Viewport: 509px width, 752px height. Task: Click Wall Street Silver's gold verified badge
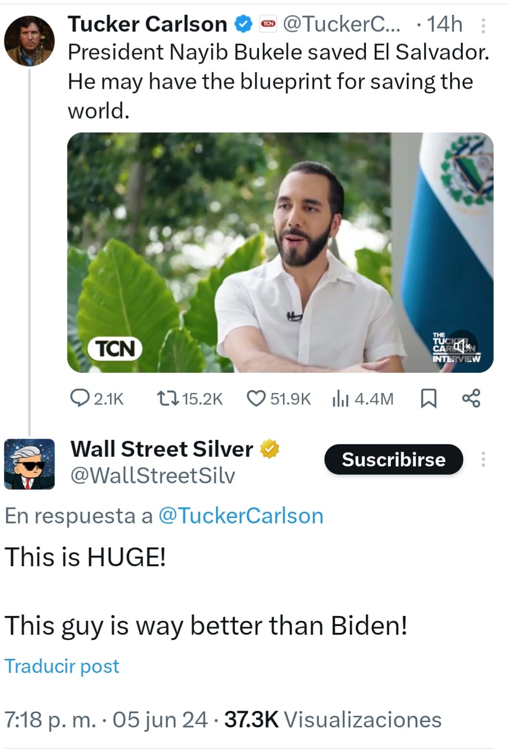(x=270, y=449)
